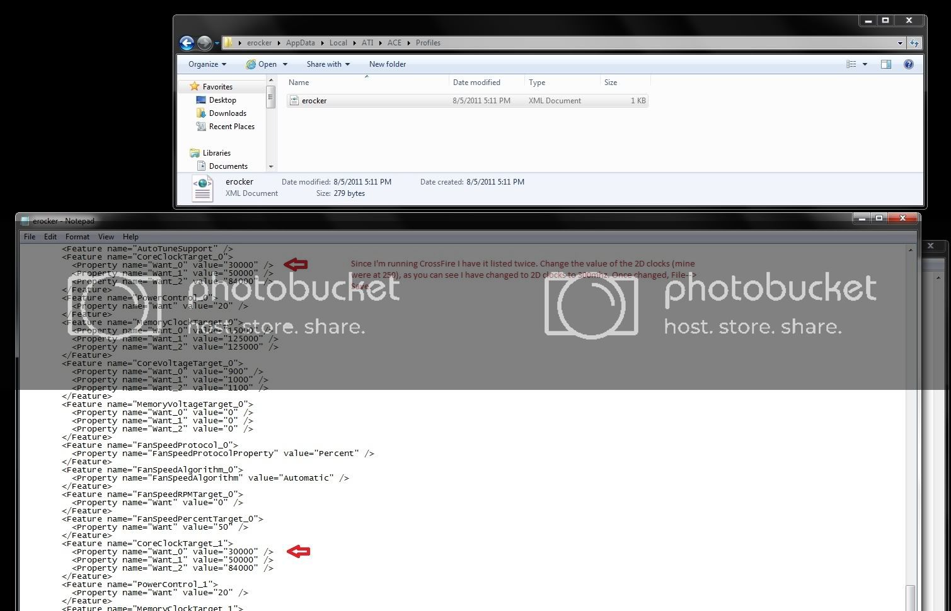The width and height of the screenshot is (951, 611).
Task: Click the navigation pane scroll-up arrow
Action: pyautogui.click(x=271, y=80)
